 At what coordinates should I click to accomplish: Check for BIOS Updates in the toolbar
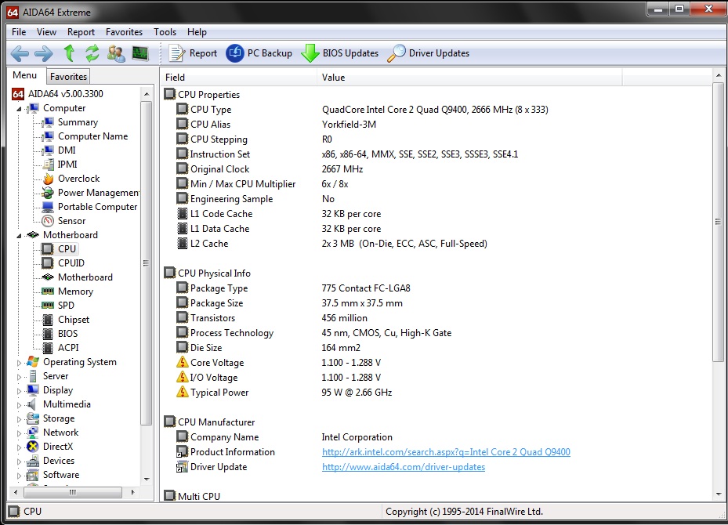tap(340, 53)
